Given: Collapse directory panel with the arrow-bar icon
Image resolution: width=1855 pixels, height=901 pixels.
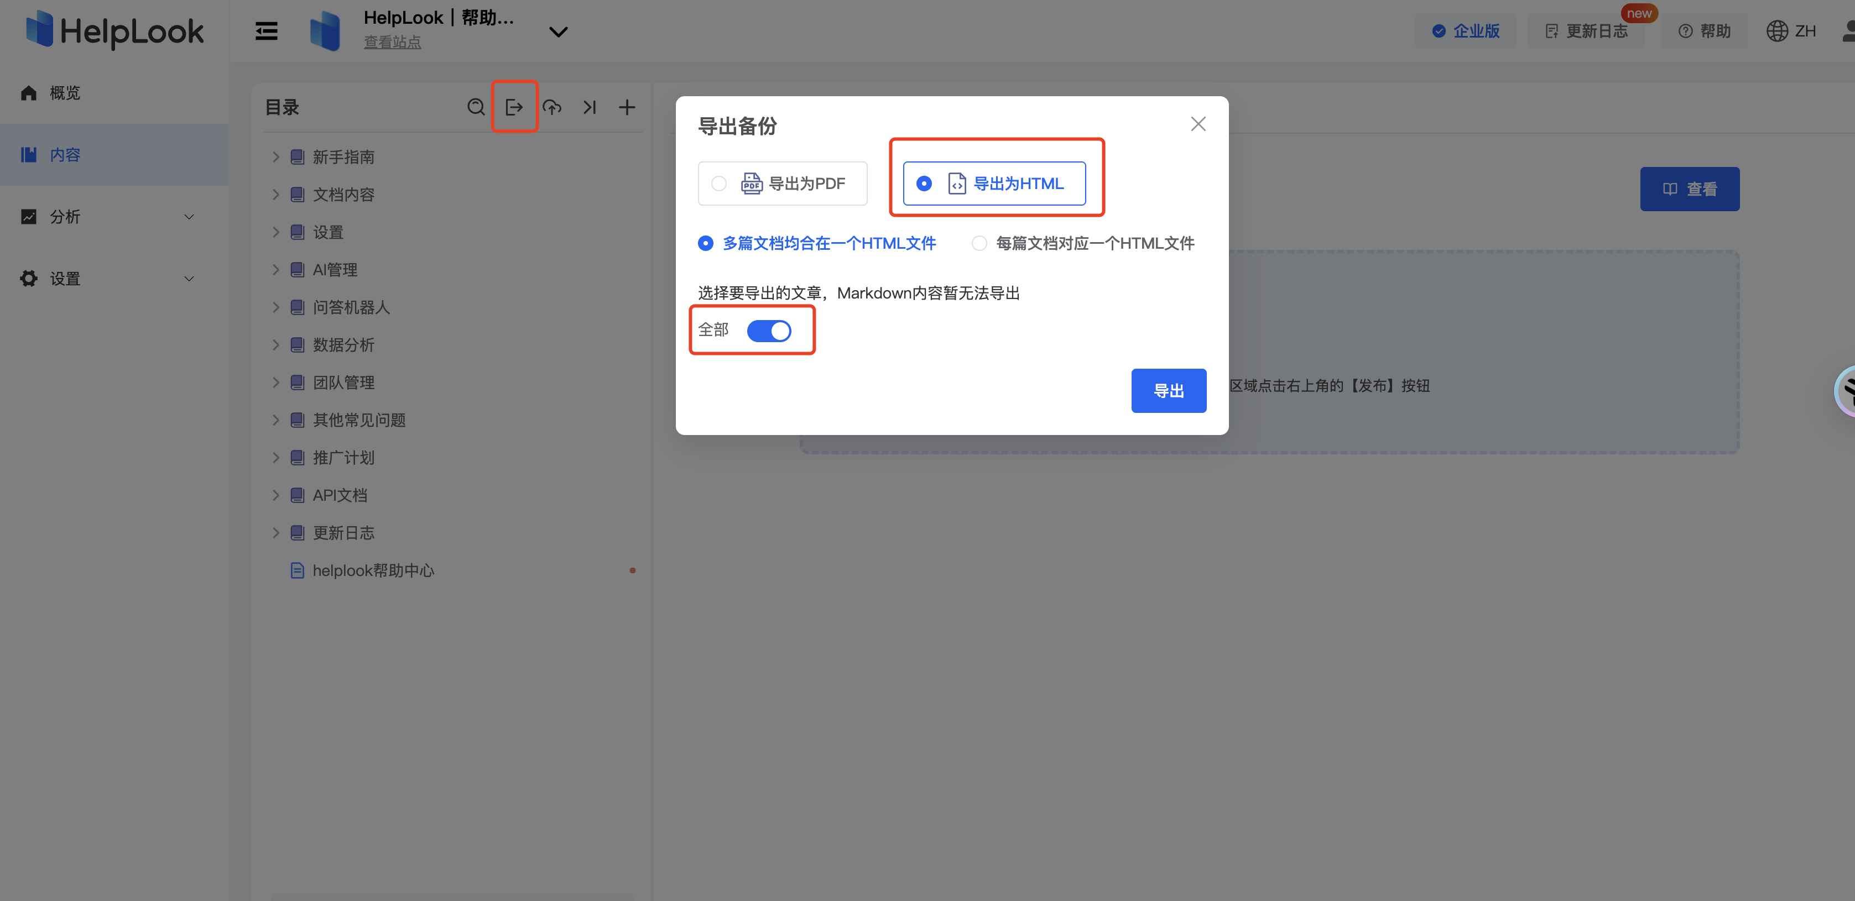Looking at the screenshot, I should pos(590,107).
